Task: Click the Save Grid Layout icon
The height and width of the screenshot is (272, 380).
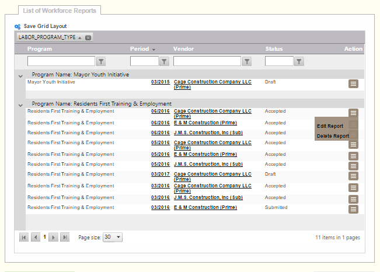Action: tap(18, 26)
